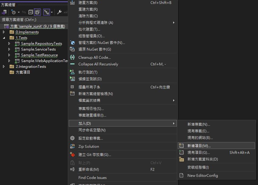Click the 建立 Git 存放庫 icon
Screen dimensions: 258x185
click(x=72, y=155)
